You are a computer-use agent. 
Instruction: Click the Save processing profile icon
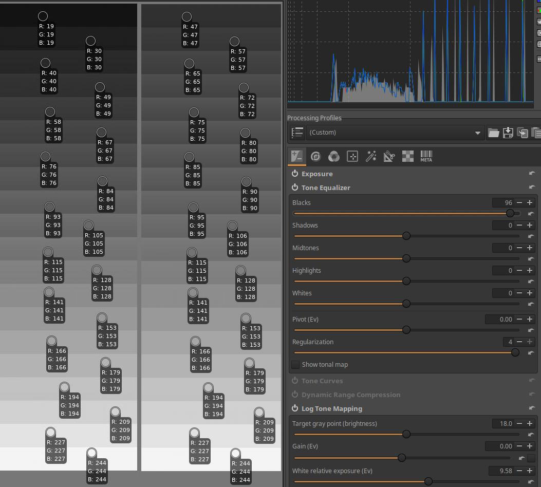point(508,133)
